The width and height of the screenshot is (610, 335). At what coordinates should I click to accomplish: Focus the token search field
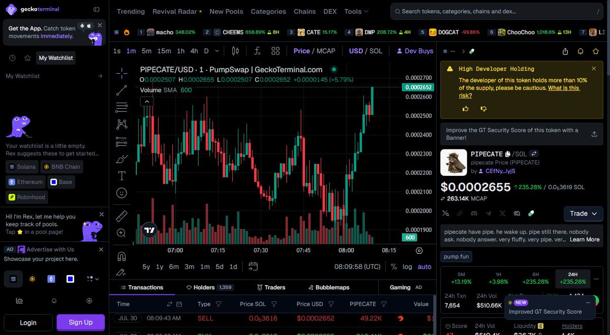[x=498, y=11]
